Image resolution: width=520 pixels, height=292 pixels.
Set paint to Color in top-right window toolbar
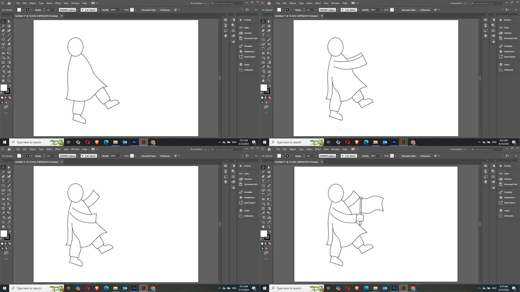[x=262, y=98]
